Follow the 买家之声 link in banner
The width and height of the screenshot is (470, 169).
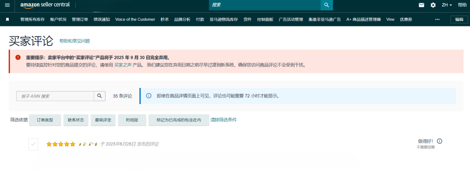click(123, 65)
